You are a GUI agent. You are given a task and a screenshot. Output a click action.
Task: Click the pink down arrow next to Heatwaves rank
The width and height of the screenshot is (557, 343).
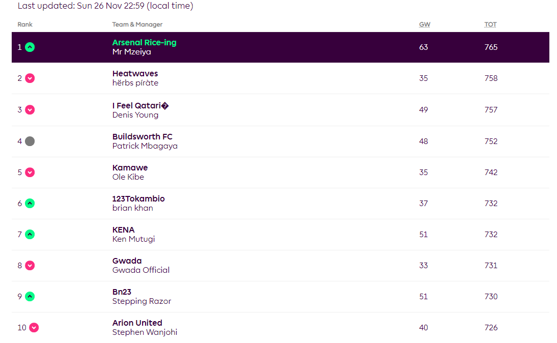pyautogui.click(x=30, y=78)
